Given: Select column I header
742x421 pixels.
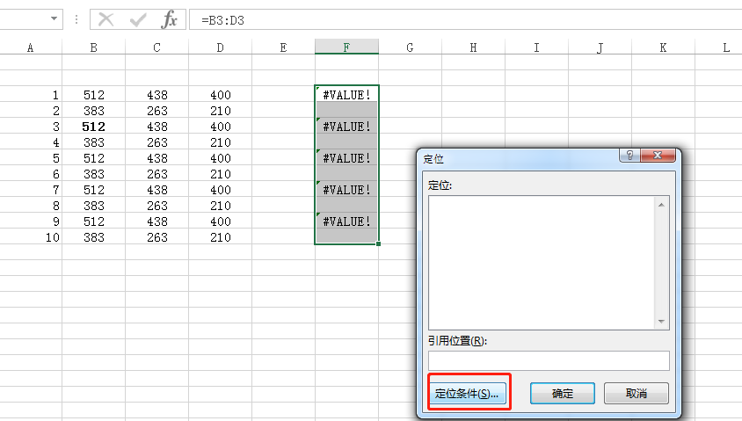Looking at the screenshot, I should [536, 47].
